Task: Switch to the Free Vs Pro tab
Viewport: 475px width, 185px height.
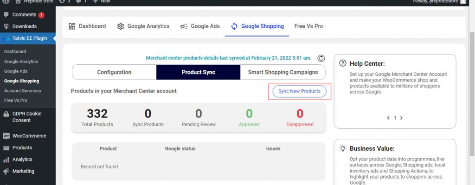Action: click(308, 26)
